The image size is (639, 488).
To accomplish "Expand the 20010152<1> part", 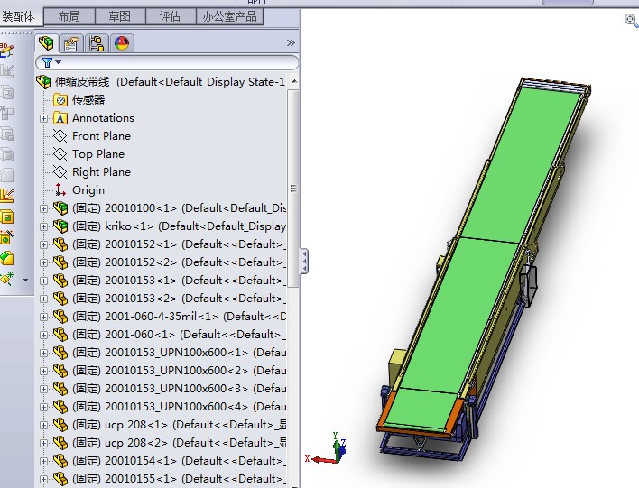I will click(x=43, y=244).
